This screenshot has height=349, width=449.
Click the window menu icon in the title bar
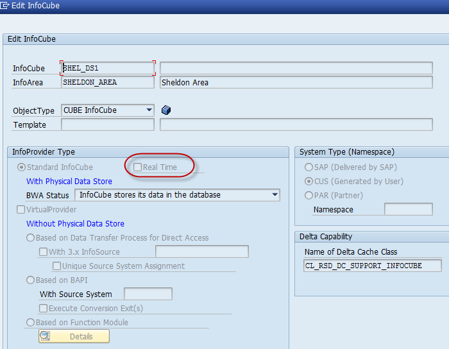[4, 5]
